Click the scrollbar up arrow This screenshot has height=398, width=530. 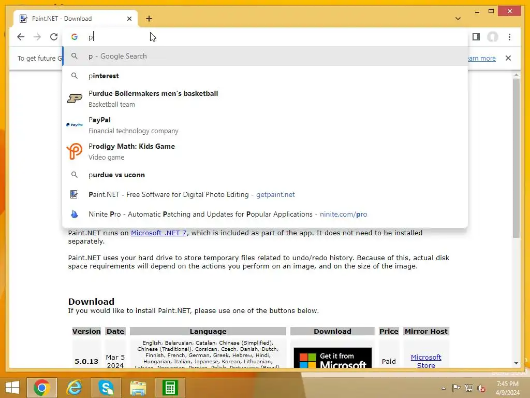coord(516,75)
